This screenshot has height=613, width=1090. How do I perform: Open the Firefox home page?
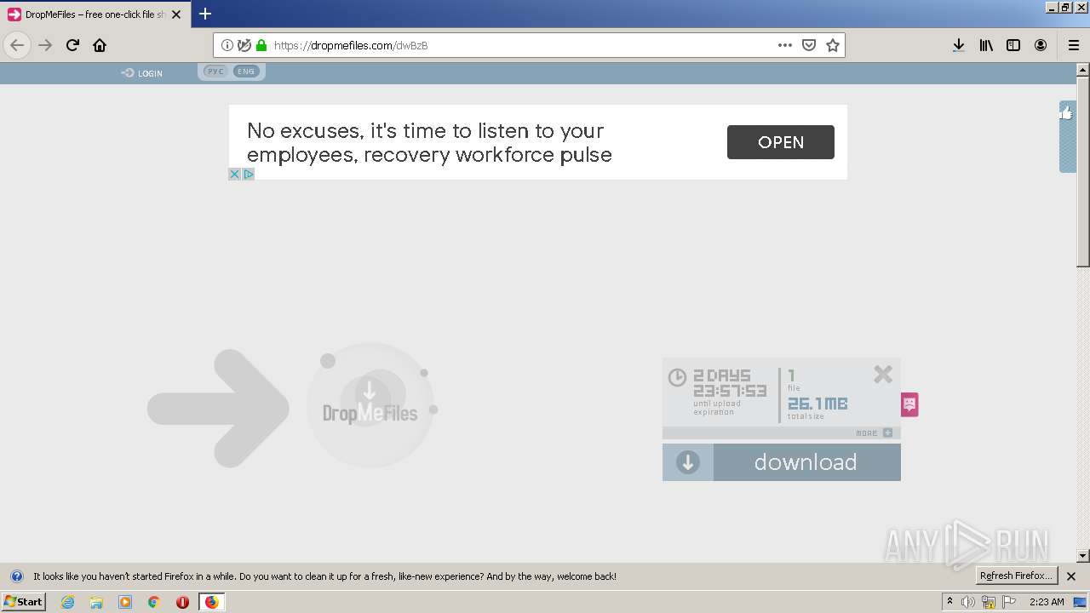pyautogui.click(x=100, y=45)
